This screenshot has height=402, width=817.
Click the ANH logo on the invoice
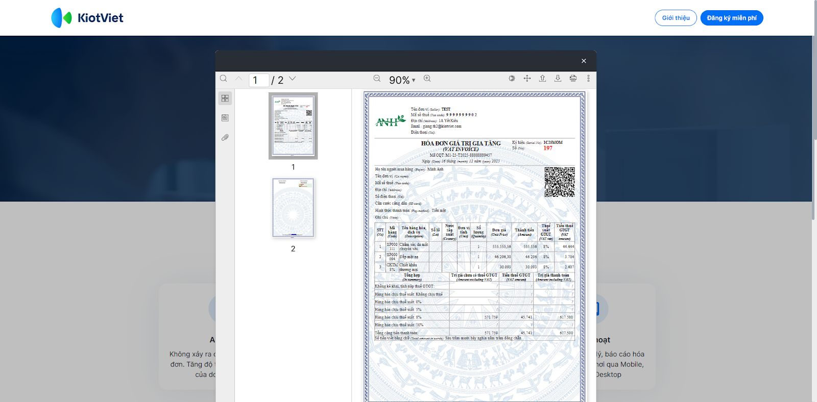pyautogui.click(x=391, y=121)
